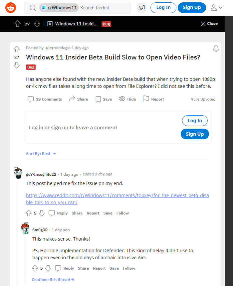Save the post with bookmark icon
This screenshot has width=233, height=286.
104,99
